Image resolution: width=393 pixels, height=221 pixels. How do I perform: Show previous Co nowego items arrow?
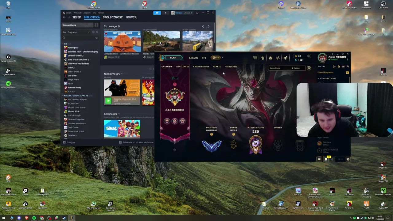point(203,26)
